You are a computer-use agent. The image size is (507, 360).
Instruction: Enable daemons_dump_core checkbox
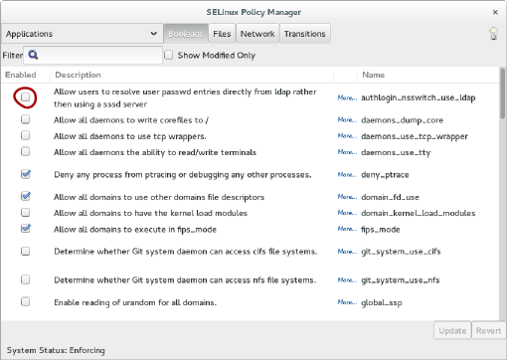tap(25, 119)
